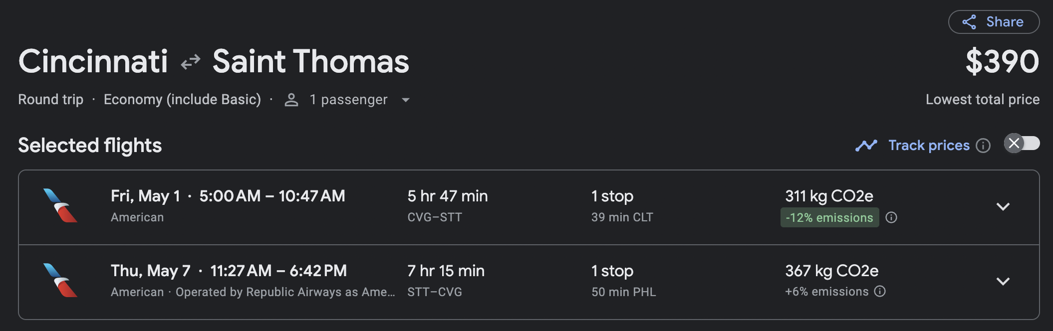
Task: Expand the Thu, May 7 flight details
Action: click(1003, 281)
